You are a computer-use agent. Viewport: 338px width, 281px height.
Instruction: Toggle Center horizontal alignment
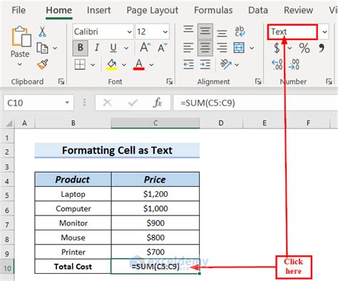pyautogui.click(x=205, y=48)
